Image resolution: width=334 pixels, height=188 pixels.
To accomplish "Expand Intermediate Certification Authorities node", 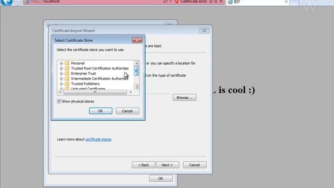I will pos(62,79).
